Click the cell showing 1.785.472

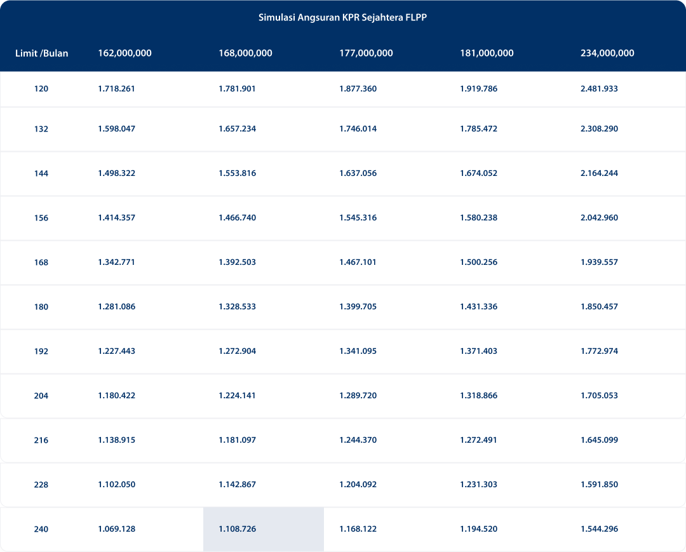479,129
